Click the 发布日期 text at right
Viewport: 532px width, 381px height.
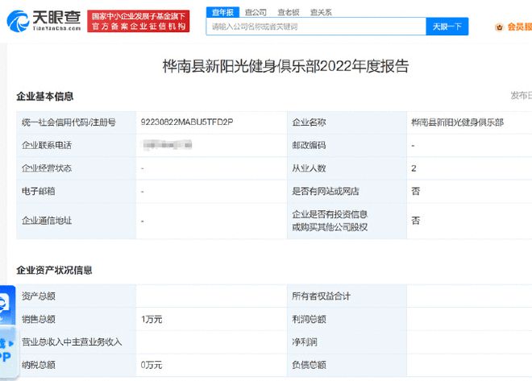click(x=522, y=96)
